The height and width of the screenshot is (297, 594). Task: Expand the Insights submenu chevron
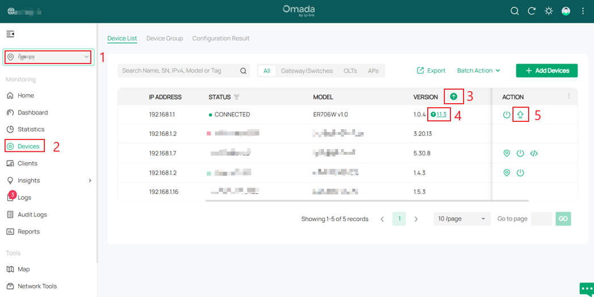[x=90, y=180]
